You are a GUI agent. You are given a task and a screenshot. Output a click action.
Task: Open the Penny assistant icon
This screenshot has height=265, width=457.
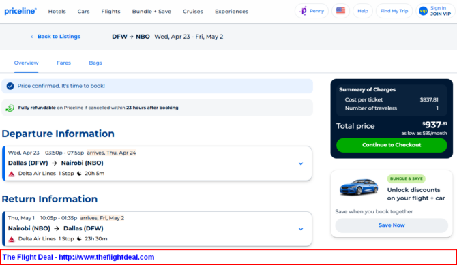[304, 11]
